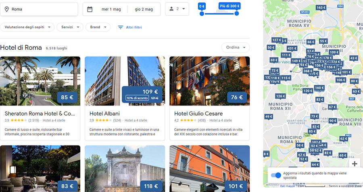
Task: Click the 83 € hotel price badge
Action: click(67, 186)
